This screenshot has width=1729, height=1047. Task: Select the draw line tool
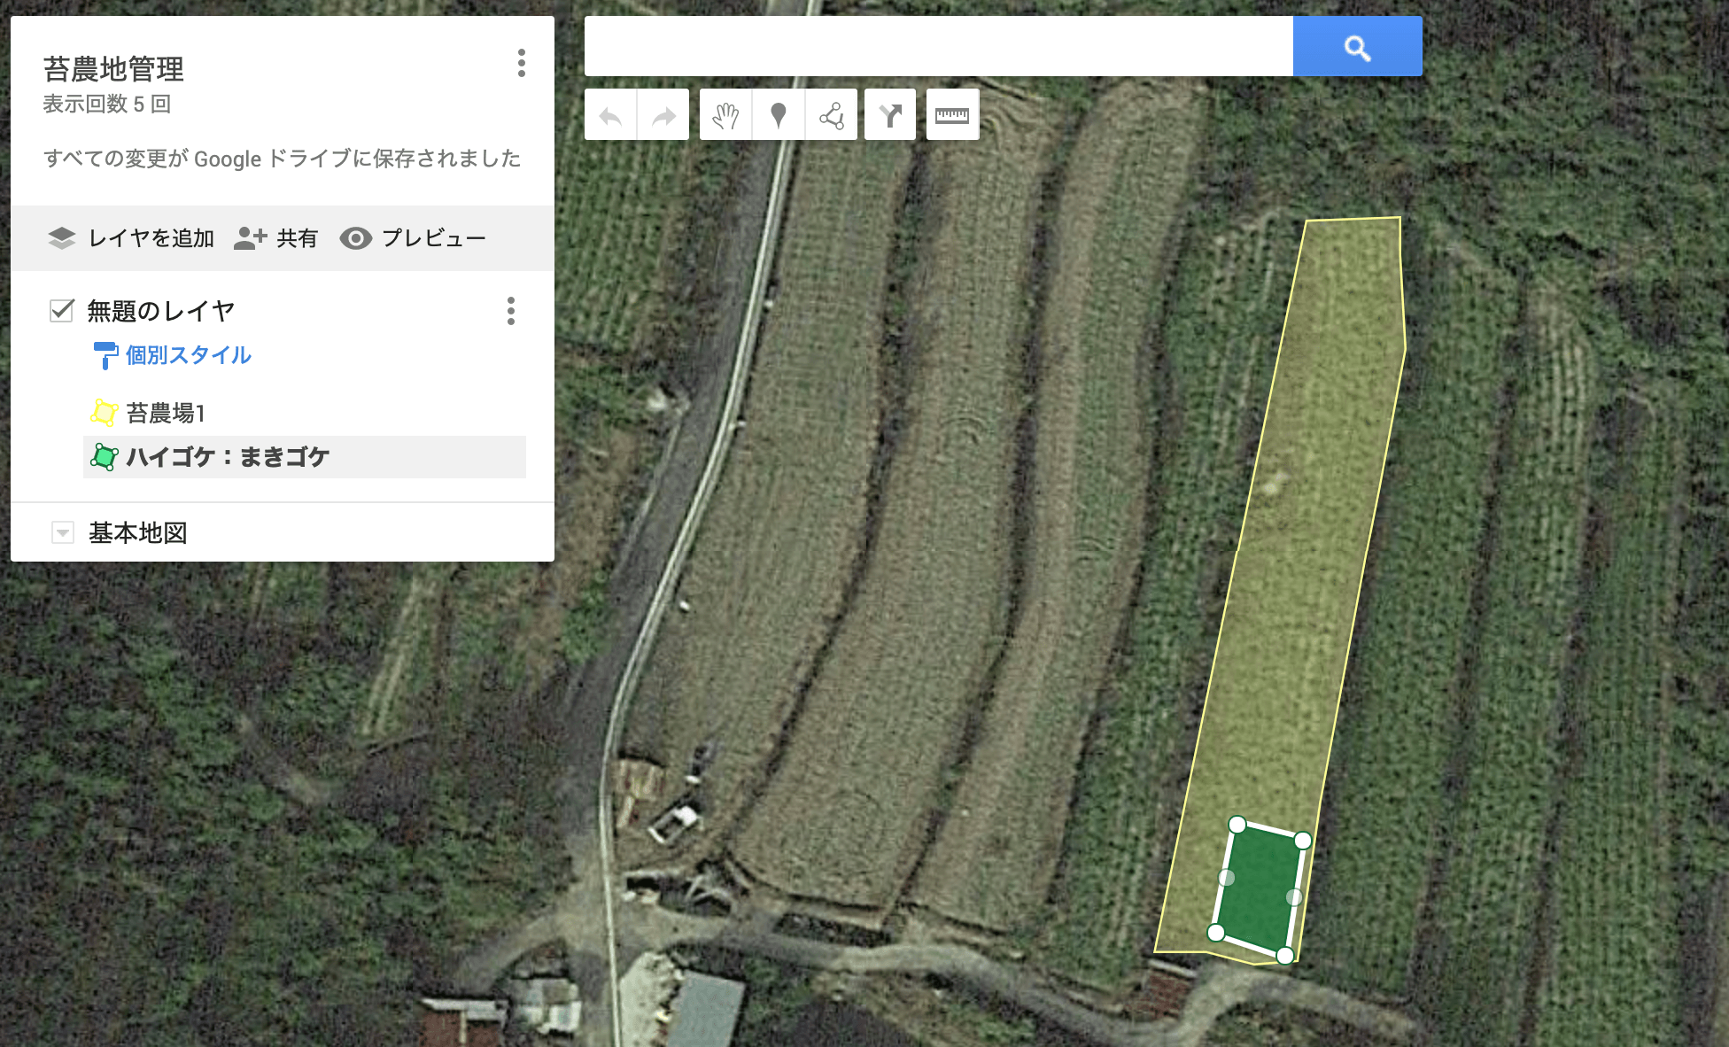click(831, 115)
